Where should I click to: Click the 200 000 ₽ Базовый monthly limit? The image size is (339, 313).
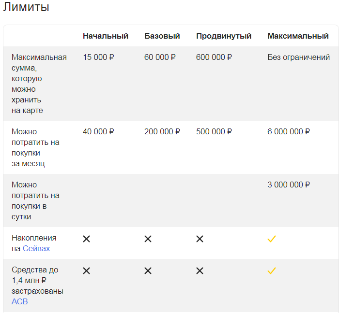pos(162,132)
